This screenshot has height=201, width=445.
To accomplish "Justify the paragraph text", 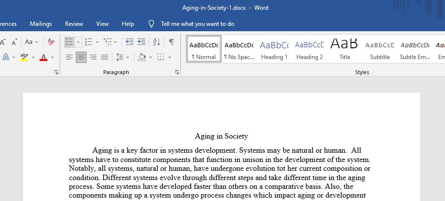I will point(105,57).
